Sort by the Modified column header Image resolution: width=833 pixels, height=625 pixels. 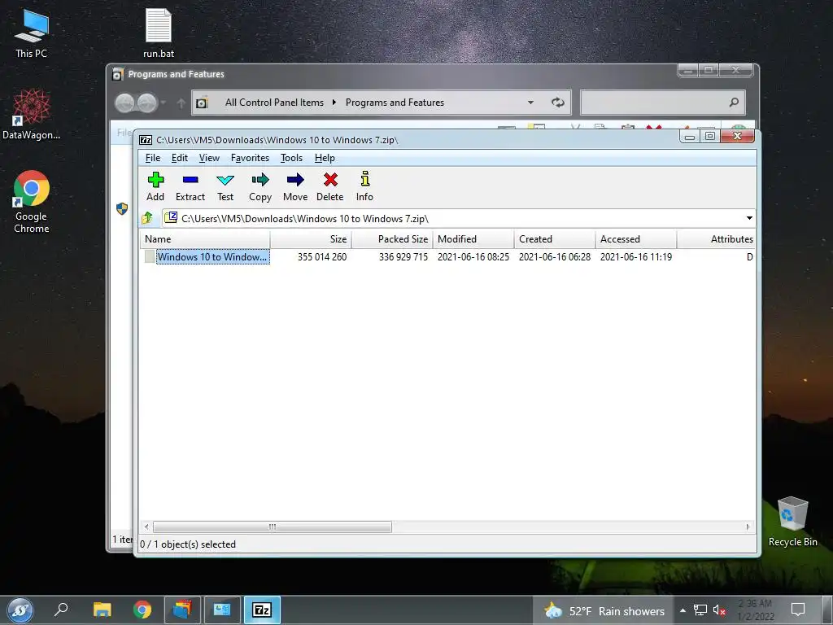point(473,239)
